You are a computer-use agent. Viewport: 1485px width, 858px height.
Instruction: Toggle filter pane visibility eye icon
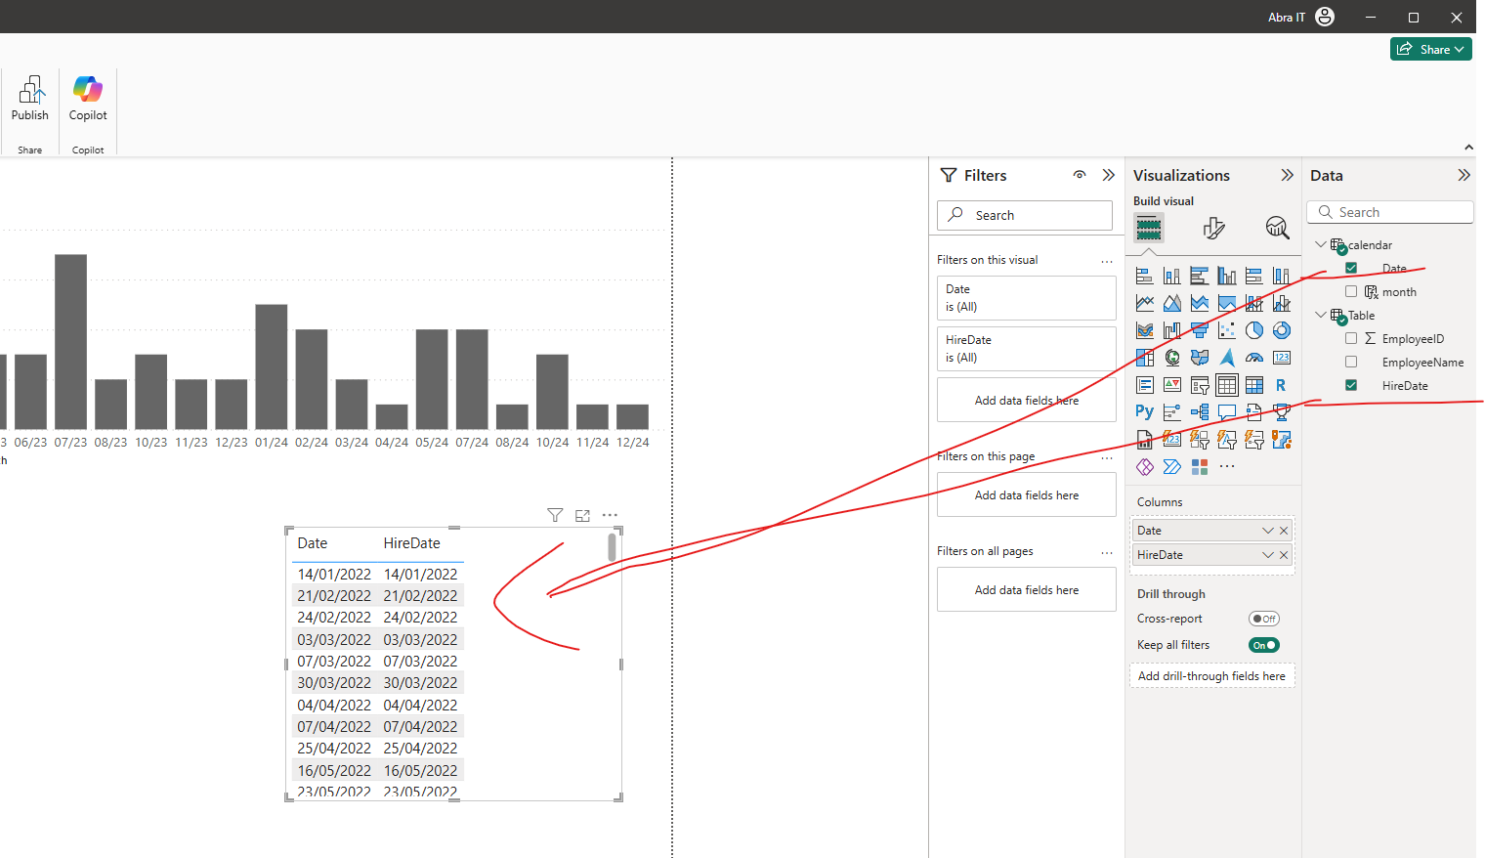coord(1080,175)
